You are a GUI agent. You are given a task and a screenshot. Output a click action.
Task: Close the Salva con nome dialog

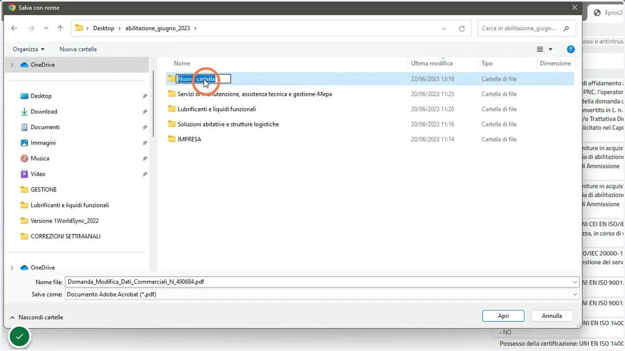574,8
